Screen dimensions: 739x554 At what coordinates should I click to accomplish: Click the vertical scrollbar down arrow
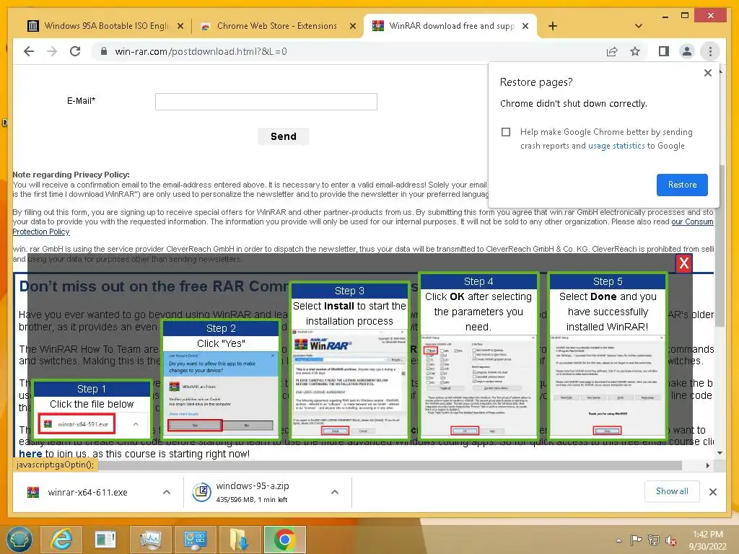coord(720,453)
